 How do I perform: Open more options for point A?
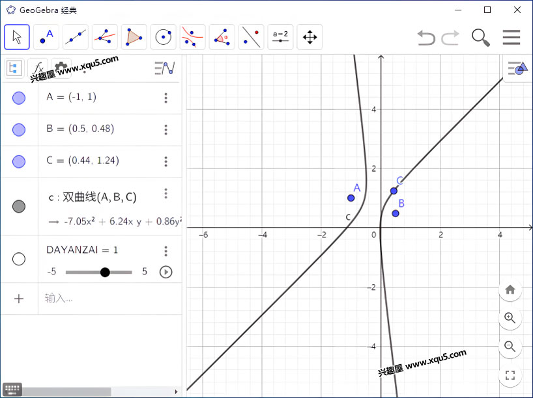coord(166,98)
